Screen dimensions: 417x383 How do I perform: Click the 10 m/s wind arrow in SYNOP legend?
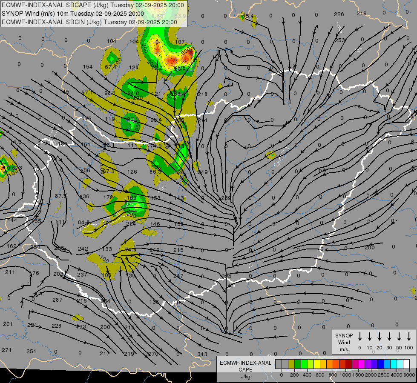369,337
